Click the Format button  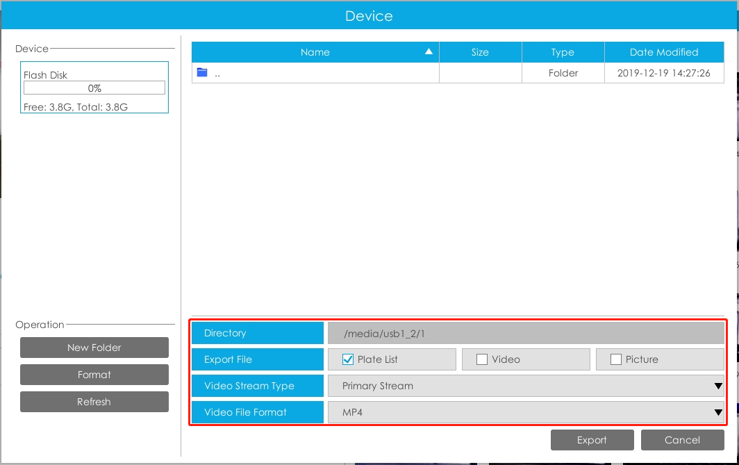[94, 375]
